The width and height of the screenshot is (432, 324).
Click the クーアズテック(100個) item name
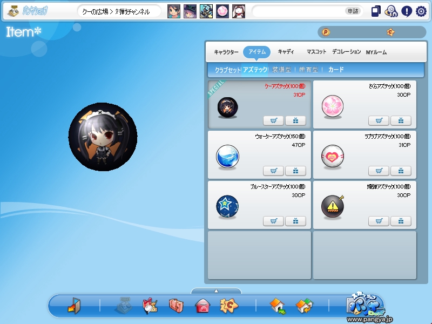pos(285,86)
